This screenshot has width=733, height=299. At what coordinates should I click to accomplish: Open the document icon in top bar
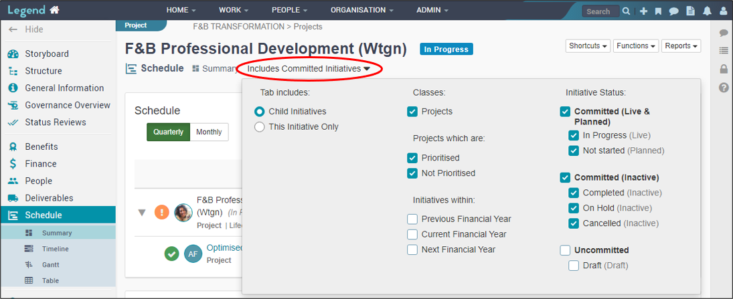click(x=690, y=11)
